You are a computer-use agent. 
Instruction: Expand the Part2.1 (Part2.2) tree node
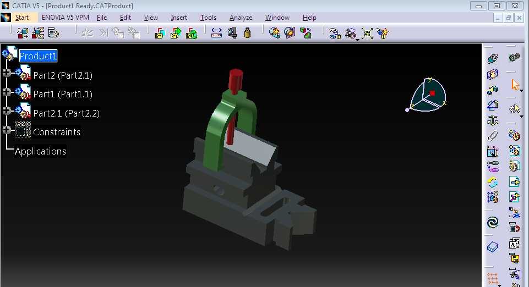[7, 111]
